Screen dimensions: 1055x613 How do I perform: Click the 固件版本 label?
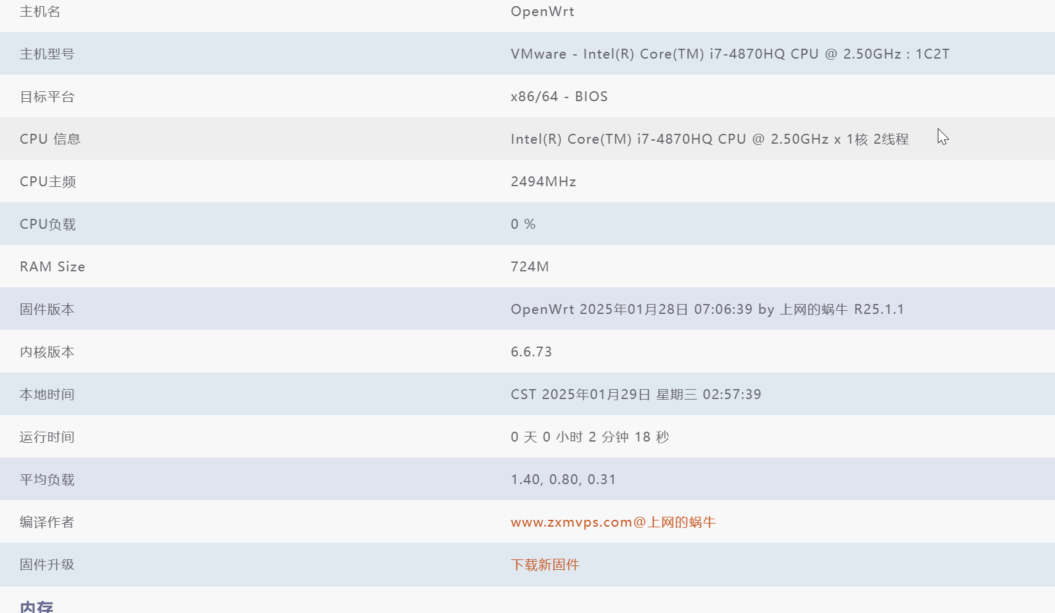coord(47,310)
